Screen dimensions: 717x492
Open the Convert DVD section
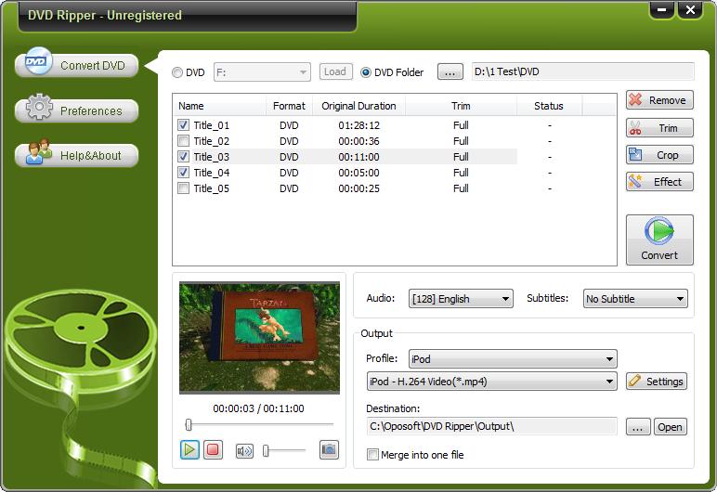(x=76, y=65)
